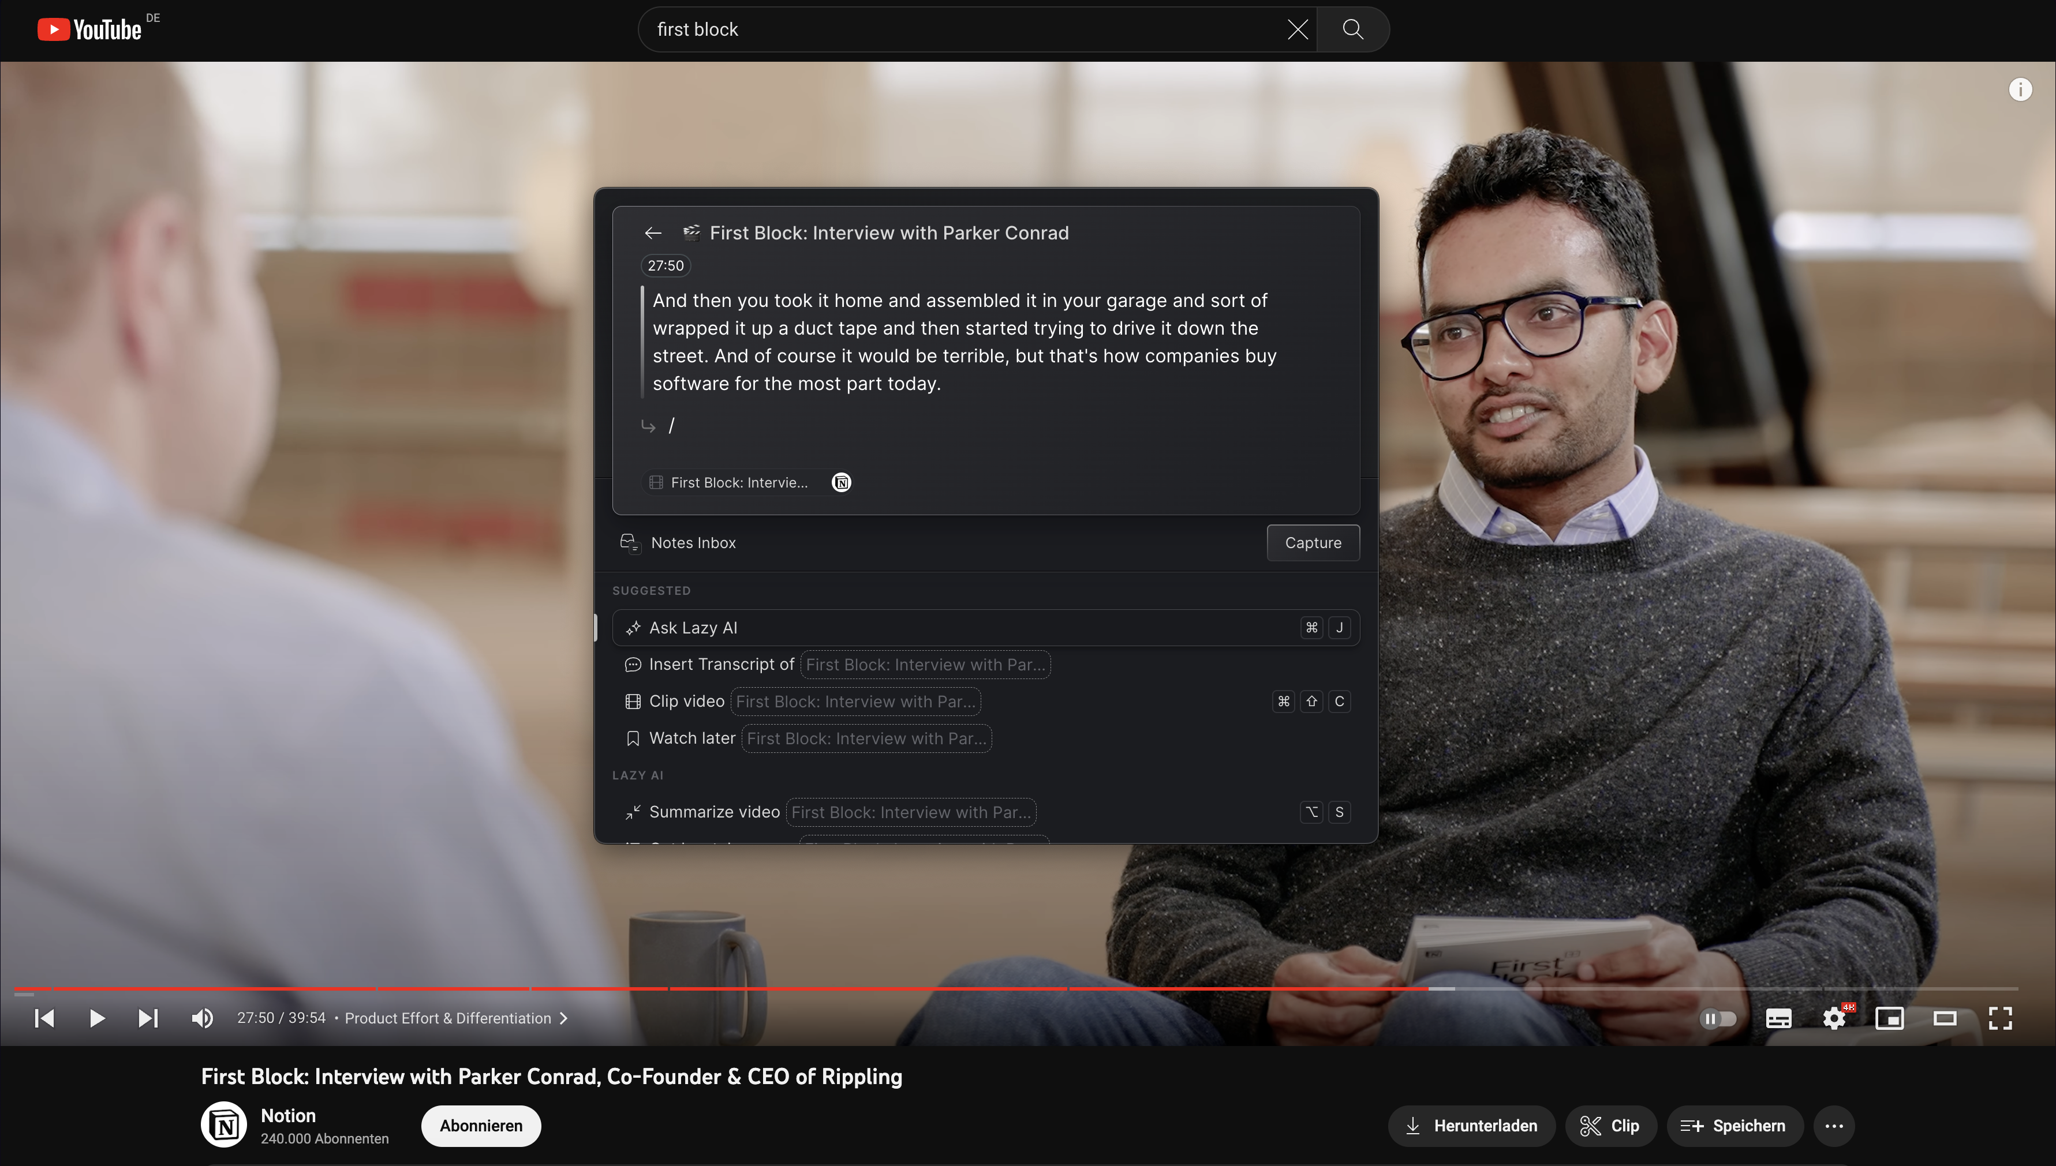Viewport: 2056px width, 1166px height.
Task: Click the back arrow in the capture panel
Action: point(652,233)
